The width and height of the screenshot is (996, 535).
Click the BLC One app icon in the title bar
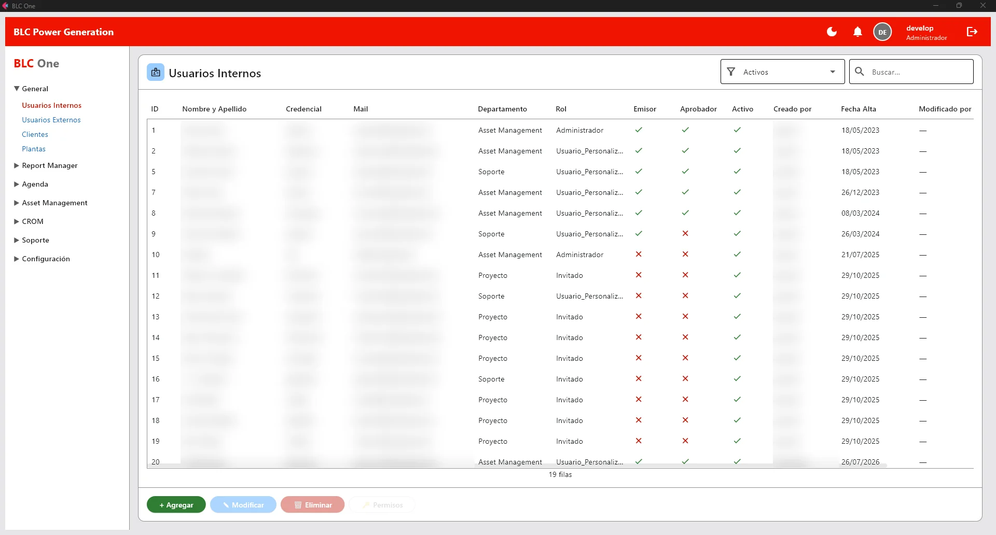5,6
